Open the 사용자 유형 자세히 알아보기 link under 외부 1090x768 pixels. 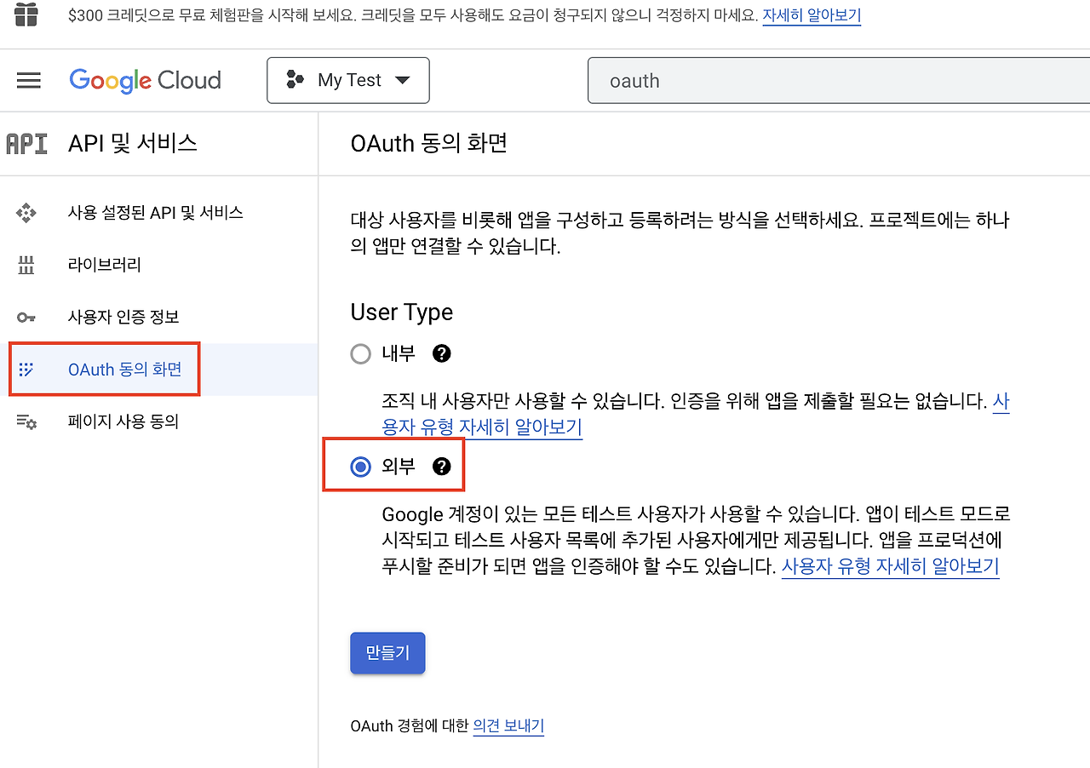point(890,566)
